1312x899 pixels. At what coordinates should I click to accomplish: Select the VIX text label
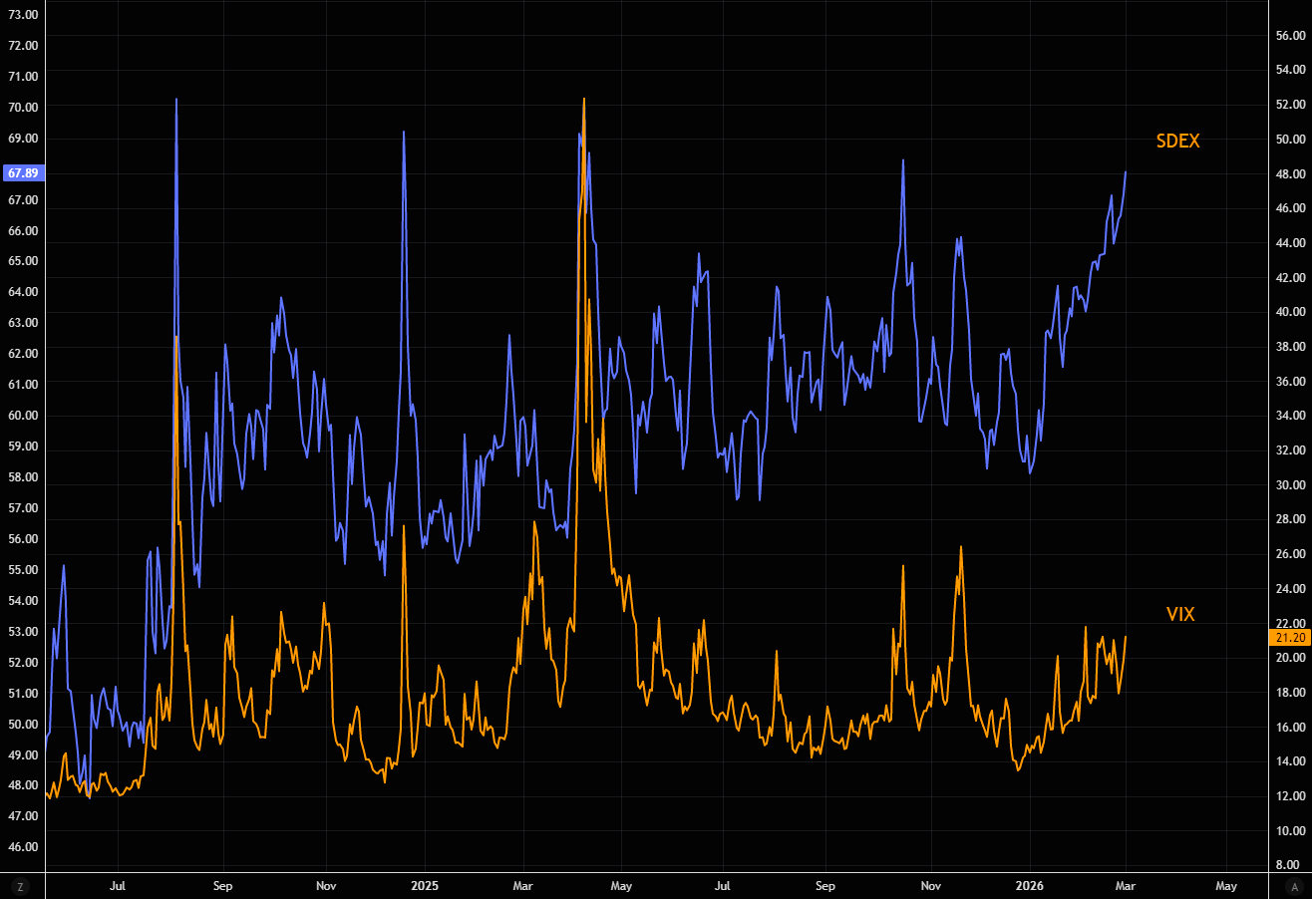[1180, 614]
